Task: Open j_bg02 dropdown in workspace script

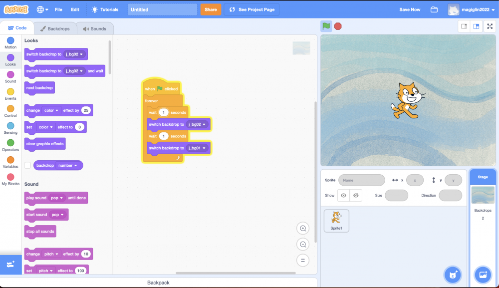Action: coord(197,124)
